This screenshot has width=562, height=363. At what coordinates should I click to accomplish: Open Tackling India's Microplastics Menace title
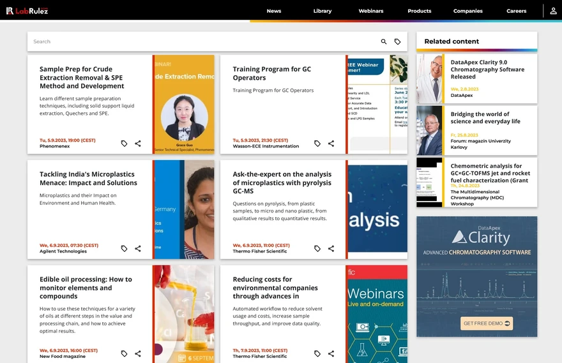[88, 178]
